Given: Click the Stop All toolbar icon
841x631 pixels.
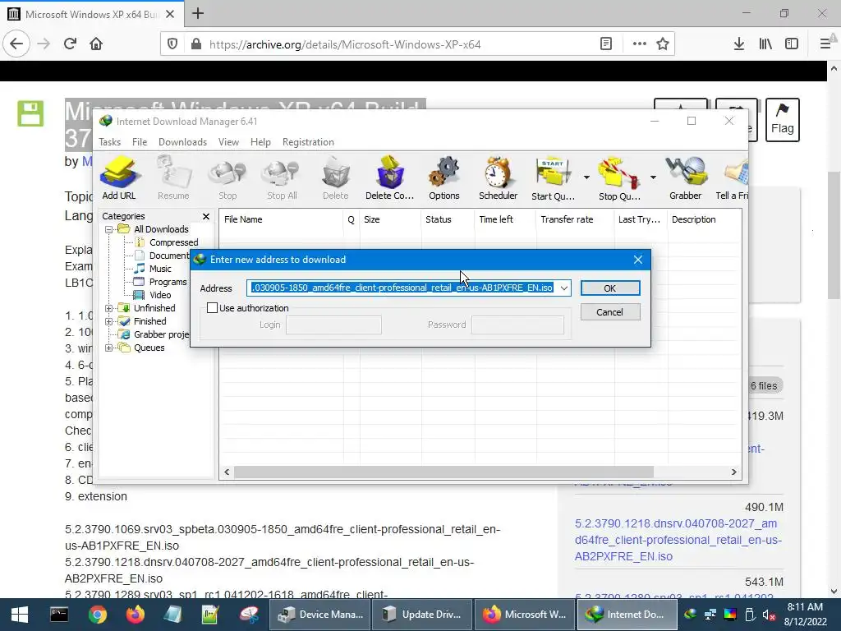Looking at the screenshot, I should (x=282, y=178).
